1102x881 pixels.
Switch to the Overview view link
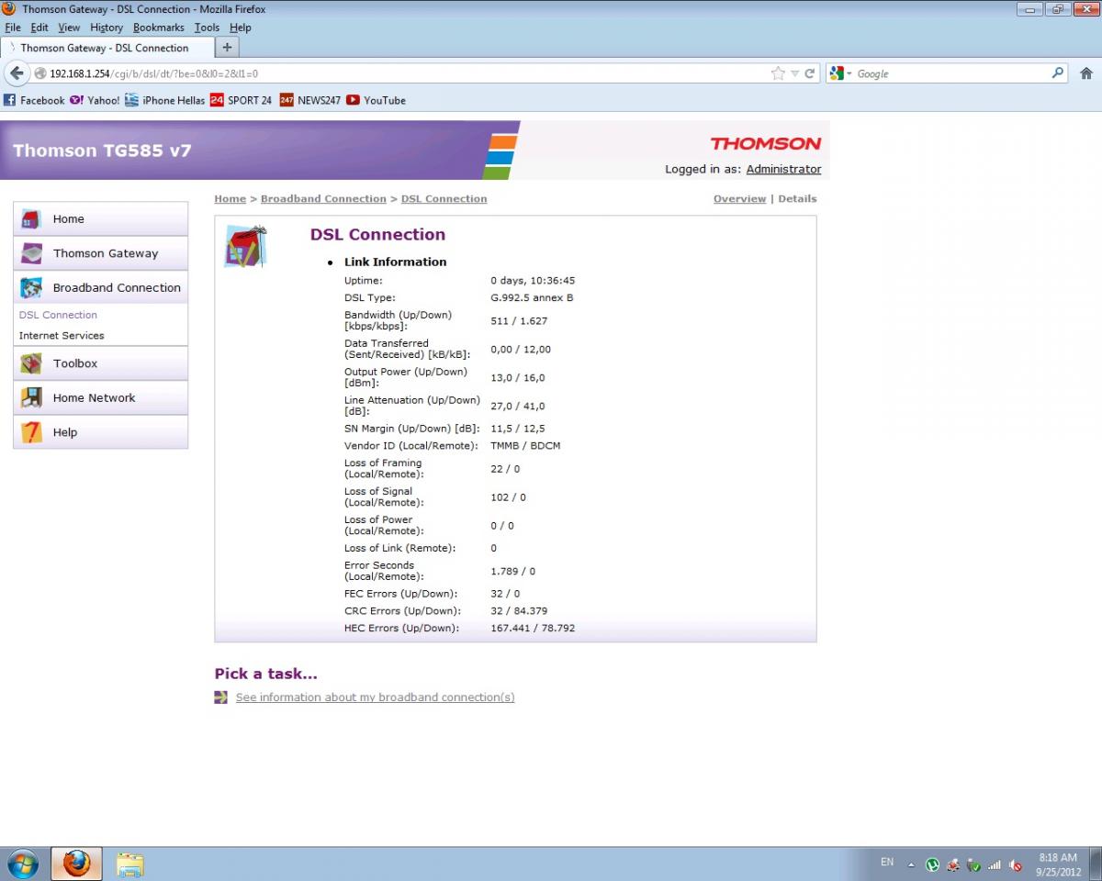coord(739,199)
